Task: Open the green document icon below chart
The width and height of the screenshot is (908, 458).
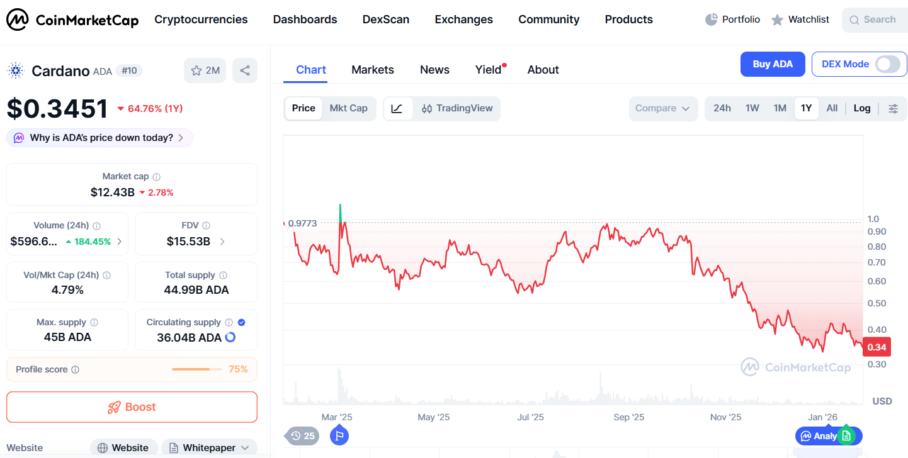Action: click(846, 435)
